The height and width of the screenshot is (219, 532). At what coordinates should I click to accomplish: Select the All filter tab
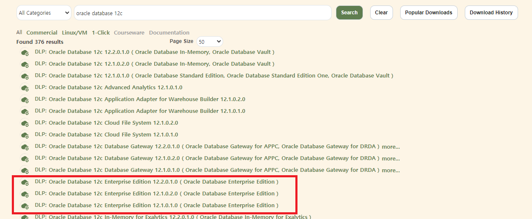pos(19,32)
